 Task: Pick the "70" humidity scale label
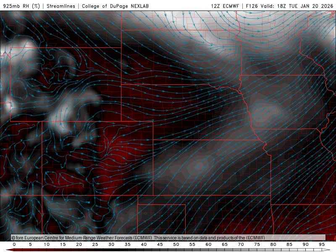click(241, 244)
